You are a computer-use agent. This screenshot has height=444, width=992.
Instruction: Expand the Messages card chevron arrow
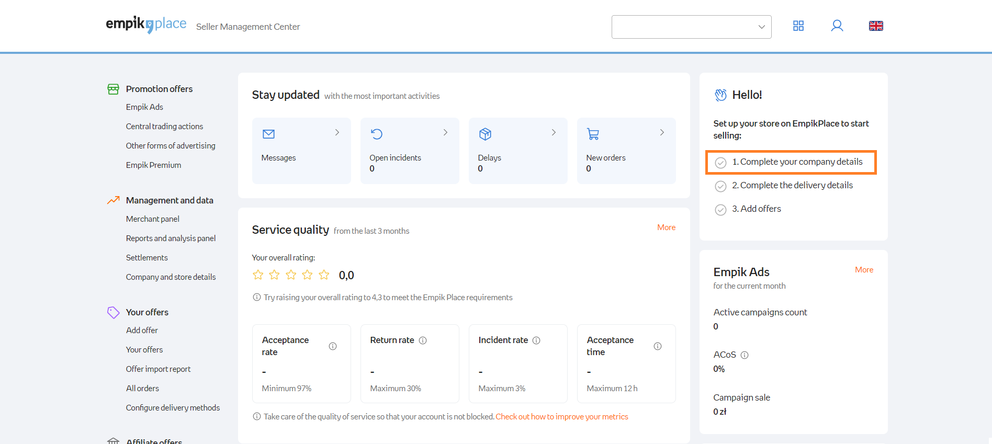point(337,133)
